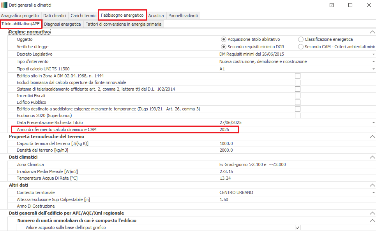Select Acquisizione titolo abilitativo radio button
The image size is (376, 243).
[x=224, y=39]
